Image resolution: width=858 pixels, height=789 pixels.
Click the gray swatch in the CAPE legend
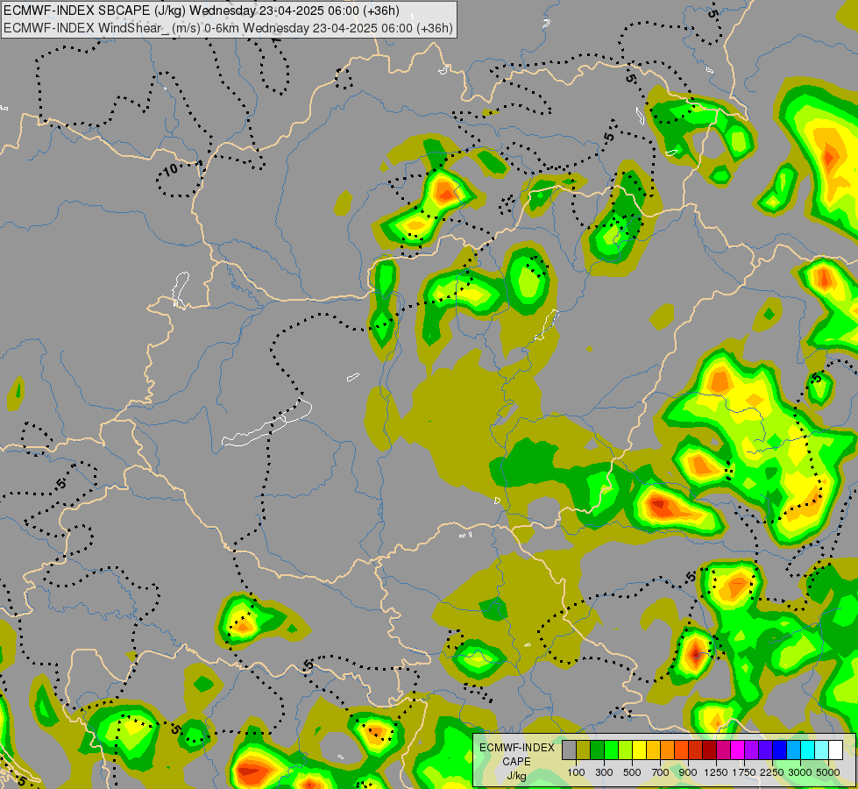point(569,750)
